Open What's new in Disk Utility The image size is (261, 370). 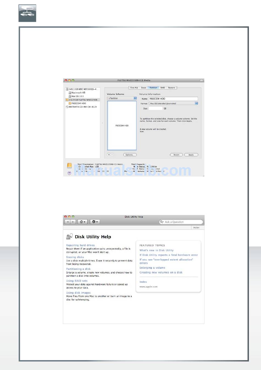pos(157,250)
